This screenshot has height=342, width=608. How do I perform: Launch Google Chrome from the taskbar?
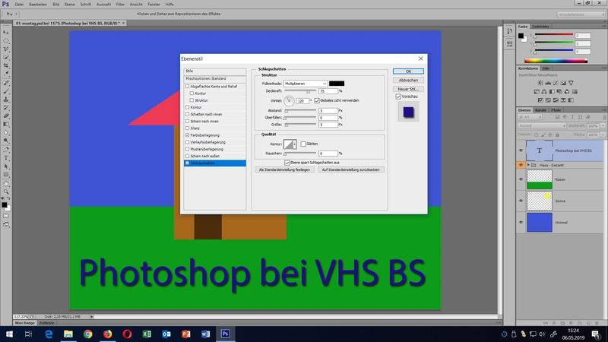pos(88,334)
